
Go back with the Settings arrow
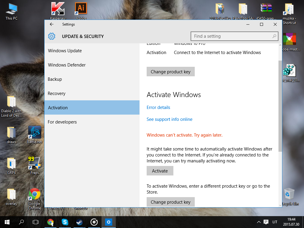(52, 24)
